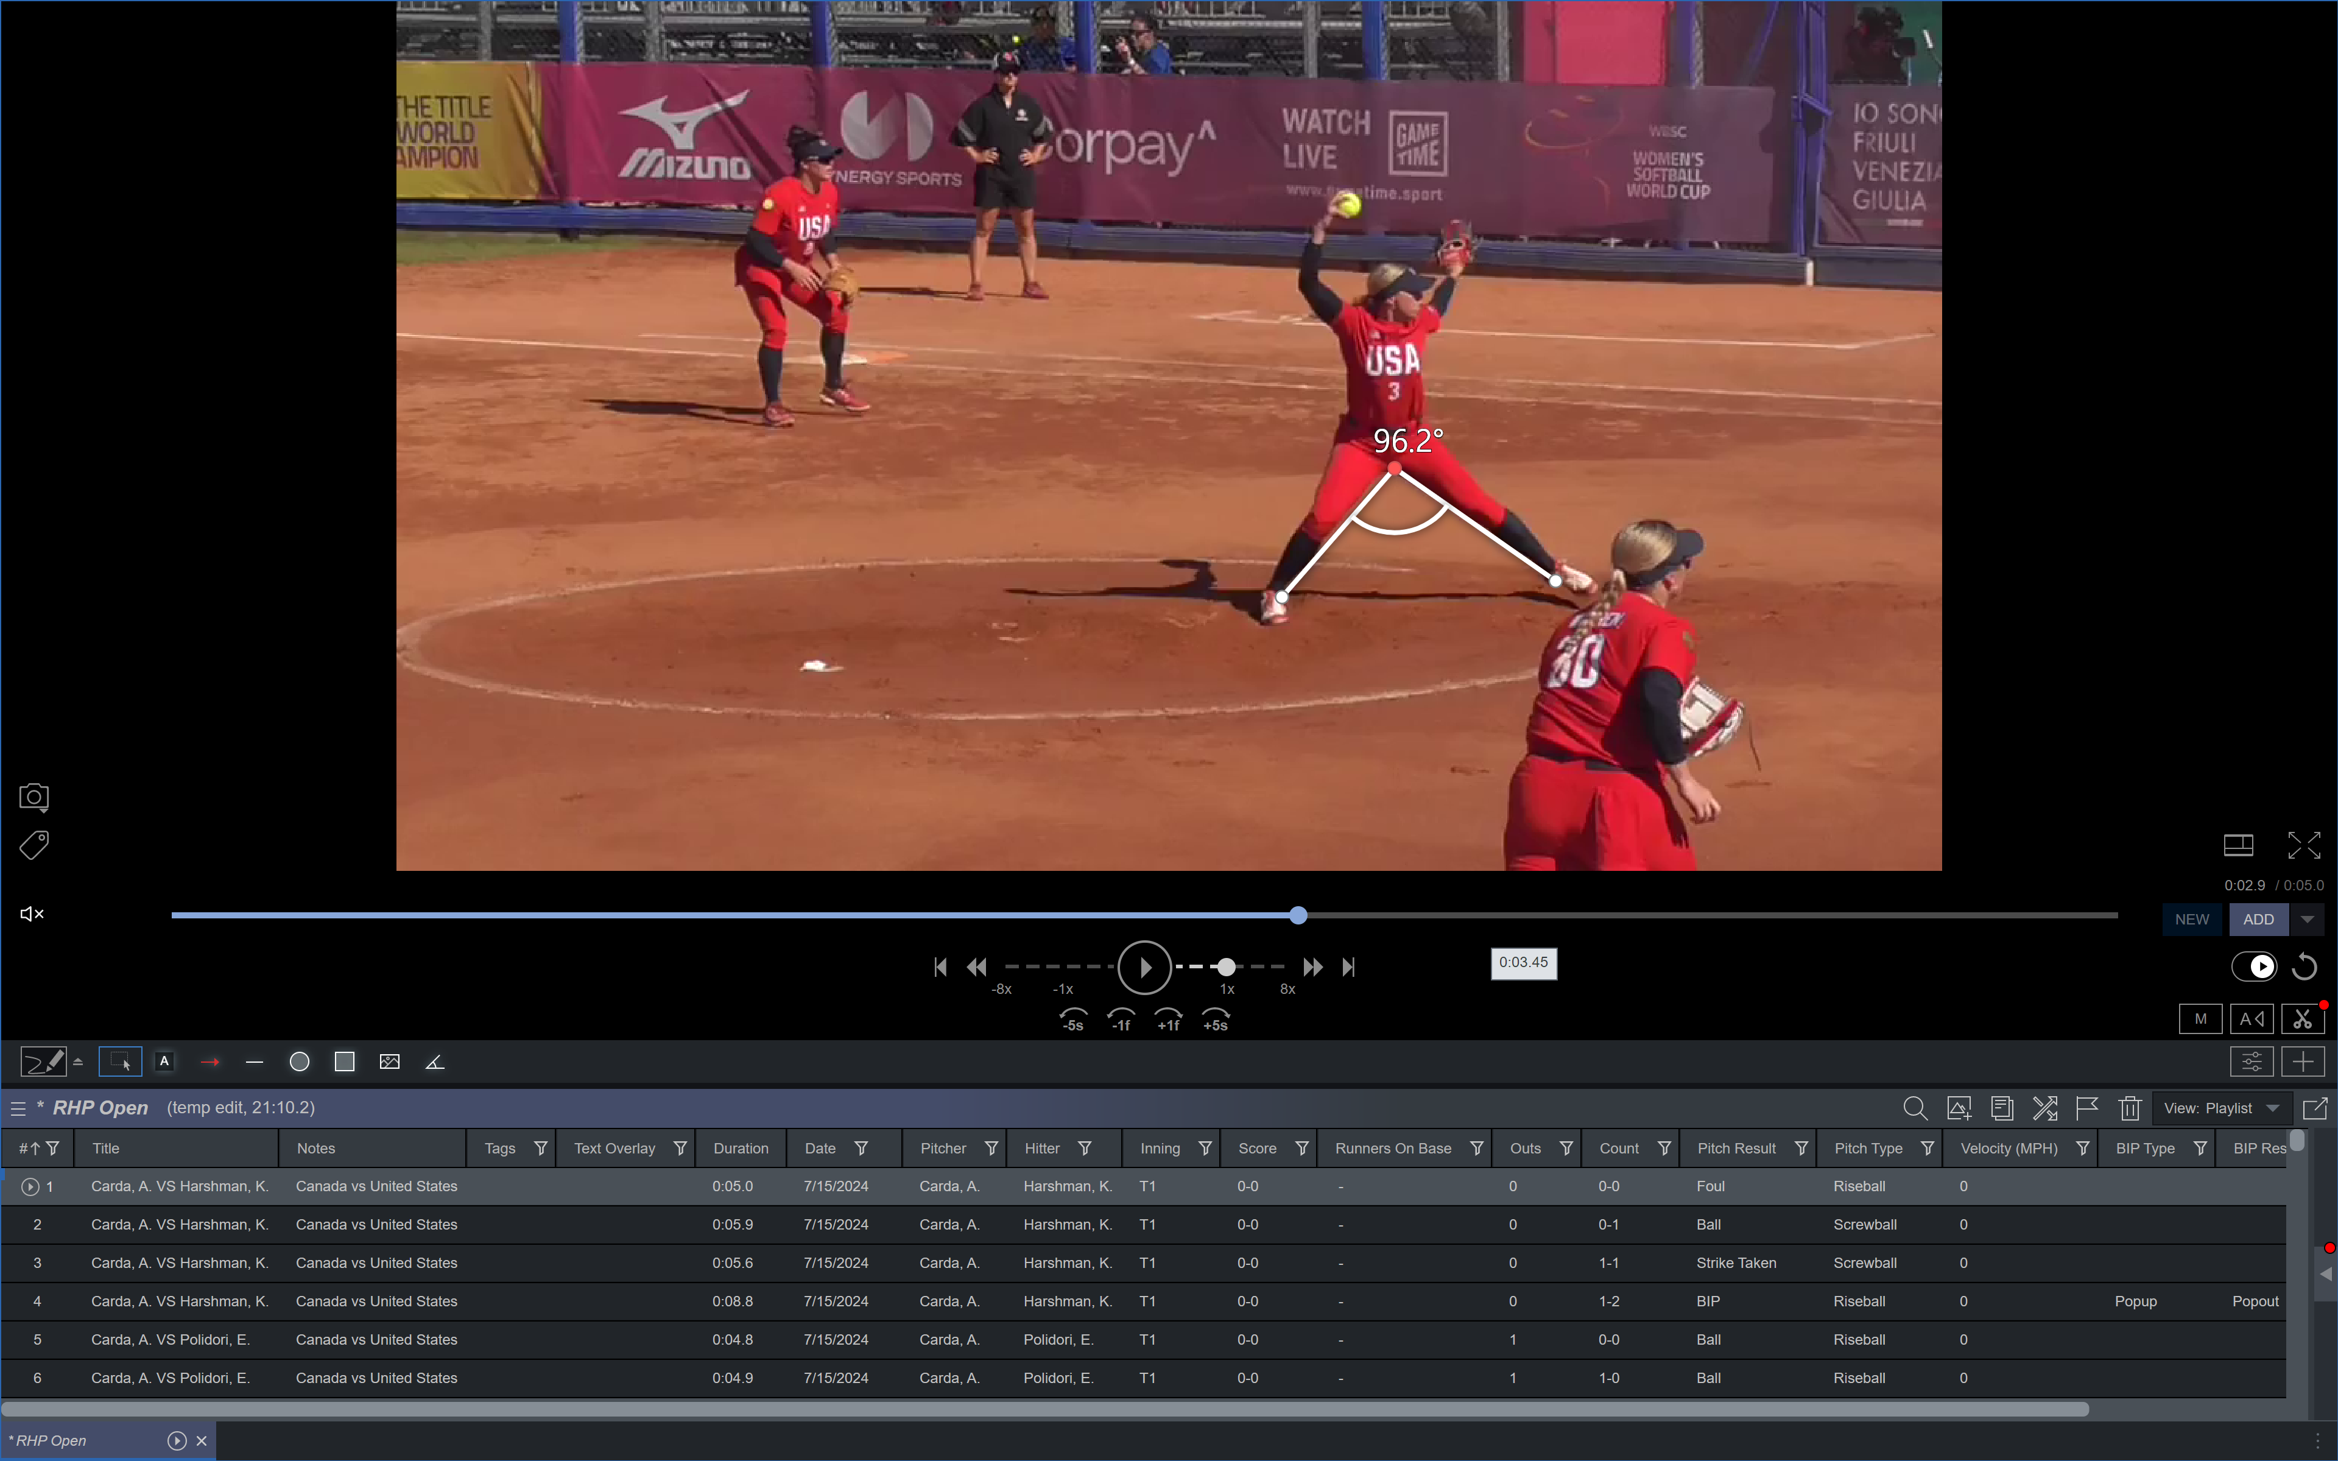Switch to the RHP Open tab
This screenshot has height=1461, width=2338.
pyautogui.click(x=52, y=1441)
